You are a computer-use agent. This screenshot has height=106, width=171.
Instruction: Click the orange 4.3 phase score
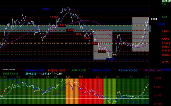68,77
